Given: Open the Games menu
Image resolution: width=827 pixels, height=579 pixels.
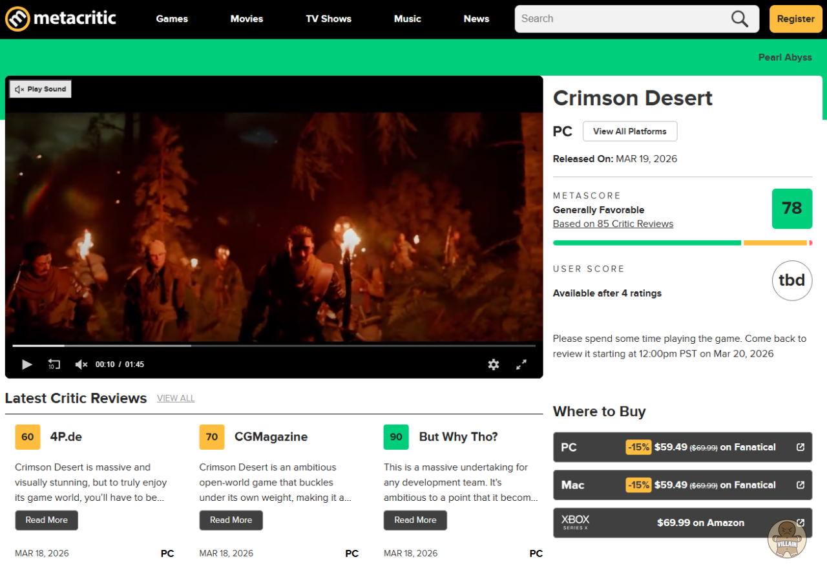Looking at the screenshot, I should [172, 19].
